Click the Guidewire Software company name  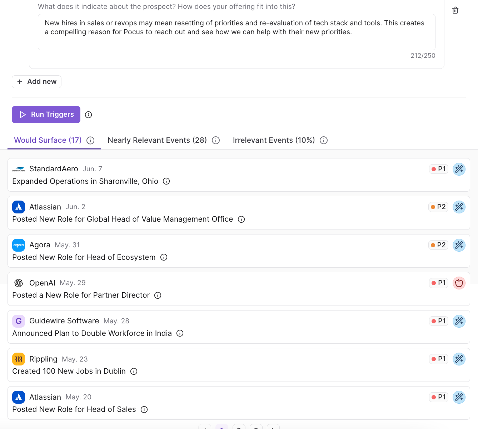pyautogui.click(x=64, y=321)
